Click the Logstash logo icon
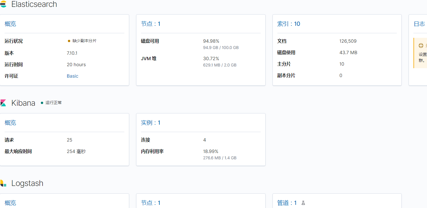 coord(4,183)
